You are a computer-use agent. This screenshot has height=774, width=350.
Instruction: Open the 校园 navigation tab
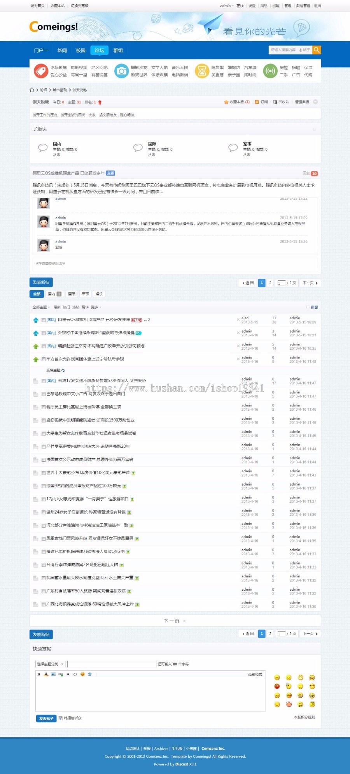point(81,50)
